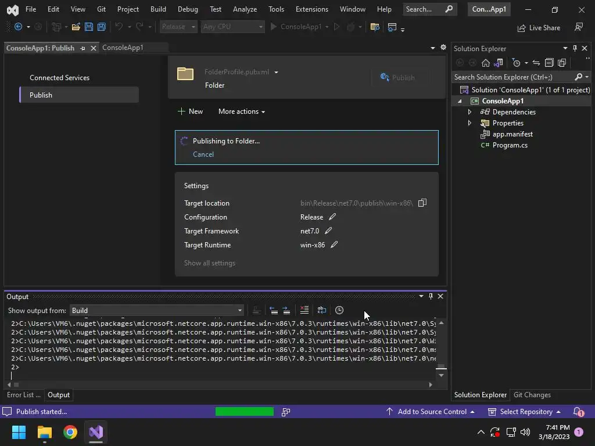Click Show all settings link
This screenshot has height=446, width=595.
point(209,263)
